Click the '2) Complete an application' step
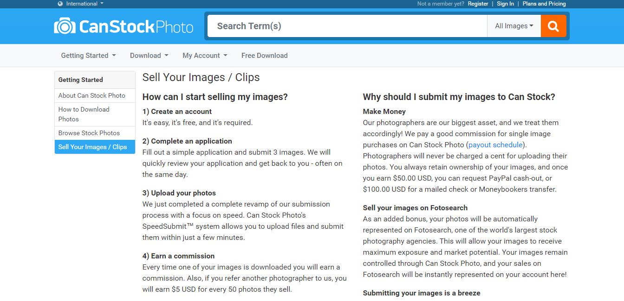The height and width of the screenshot is (301, 624). (x=187, y=141)
